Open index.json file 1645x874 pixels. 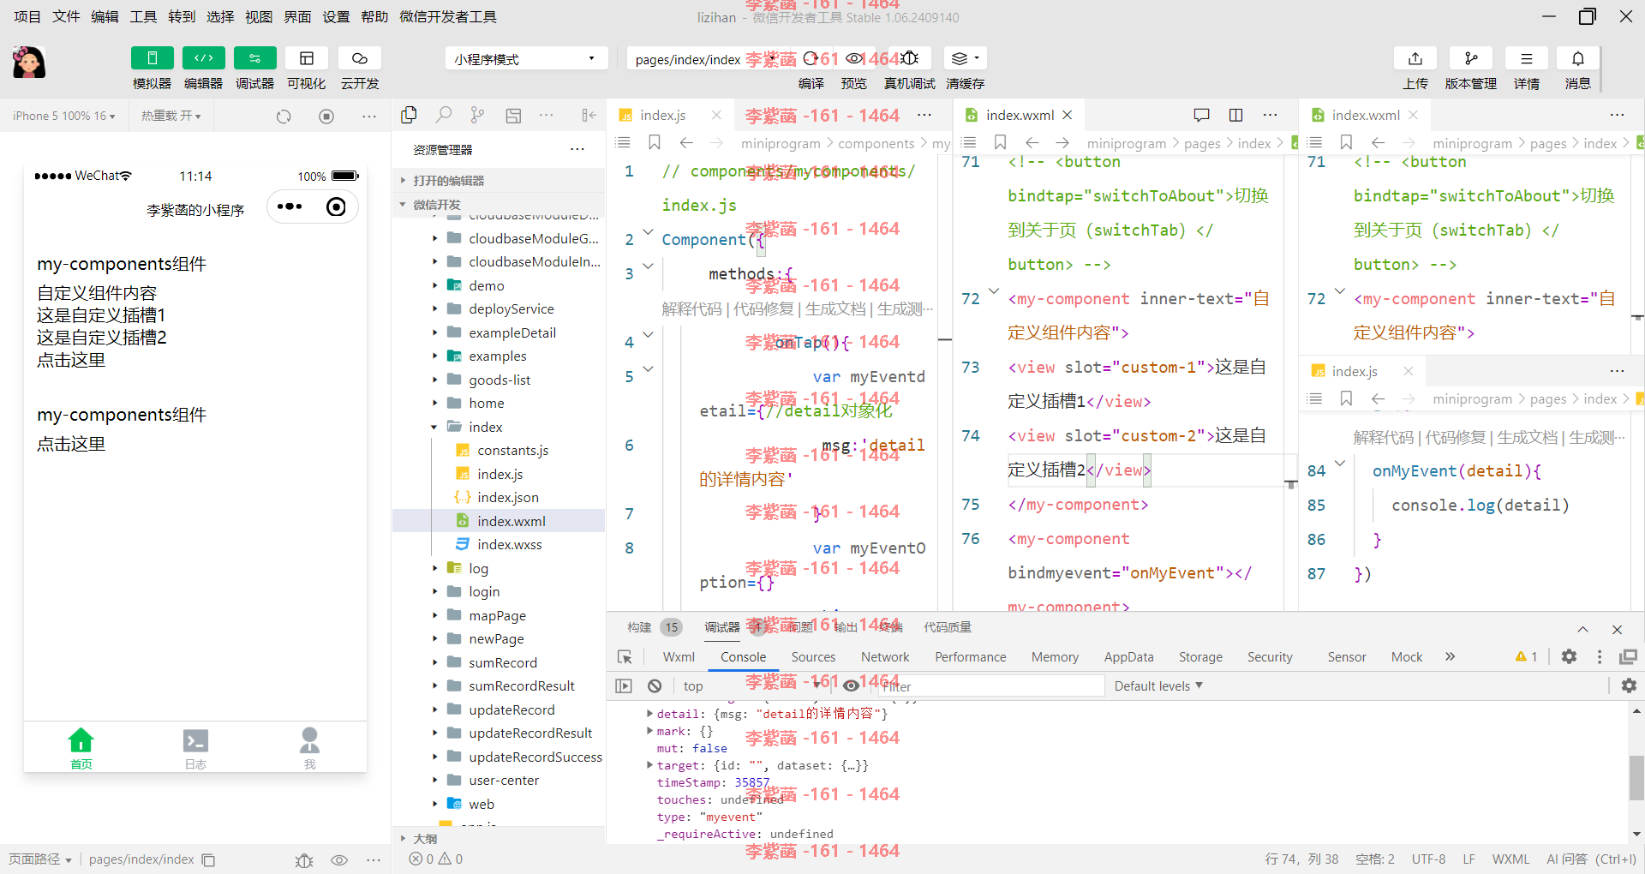(507, 497)
